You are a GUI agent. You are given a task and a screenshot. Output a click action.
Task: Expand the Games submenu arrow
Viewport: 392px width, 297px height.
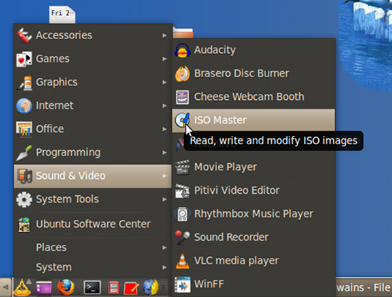[x=164, y=59]
